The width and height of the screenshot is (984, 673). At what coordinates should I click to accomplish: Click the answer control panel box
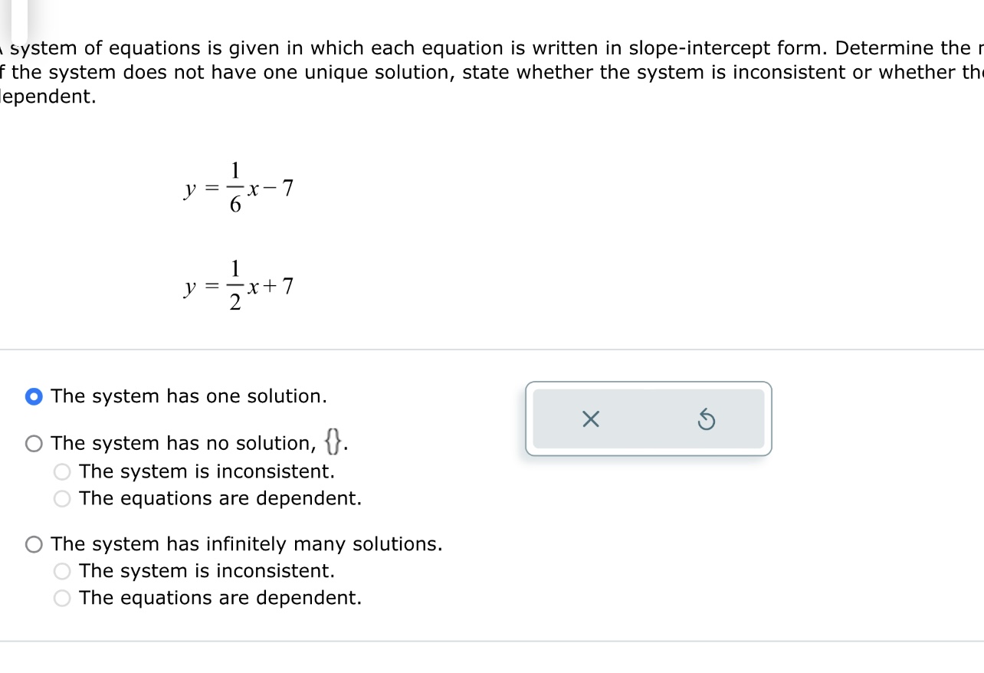pos(648,419)
